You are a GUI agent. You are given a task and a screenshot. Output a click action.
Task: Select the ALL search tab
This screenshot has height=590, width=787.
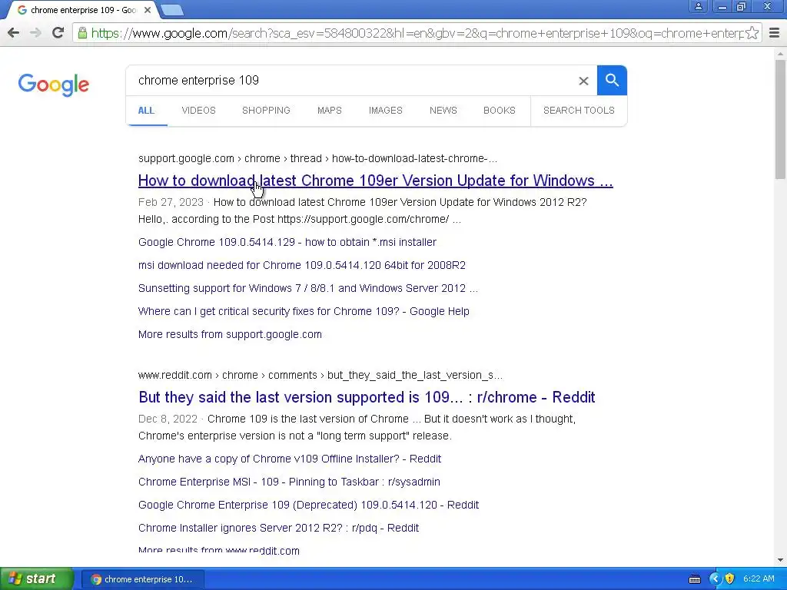(146, 111)
